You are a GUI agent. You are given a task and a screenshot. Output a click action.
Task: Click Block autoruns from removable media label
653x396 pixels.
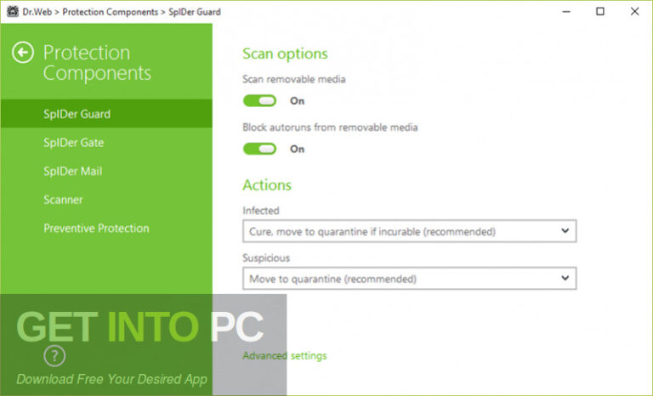click(330, 127)
